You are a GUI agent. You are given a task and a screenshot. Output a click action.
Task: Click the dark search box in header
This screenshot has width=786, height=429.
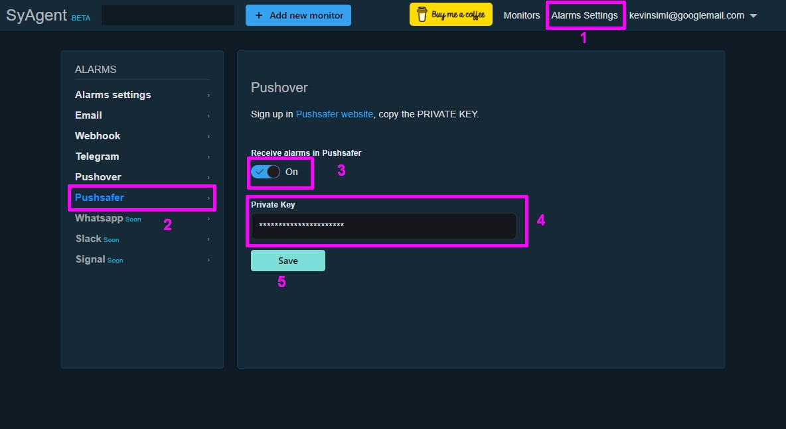(168, 15)
